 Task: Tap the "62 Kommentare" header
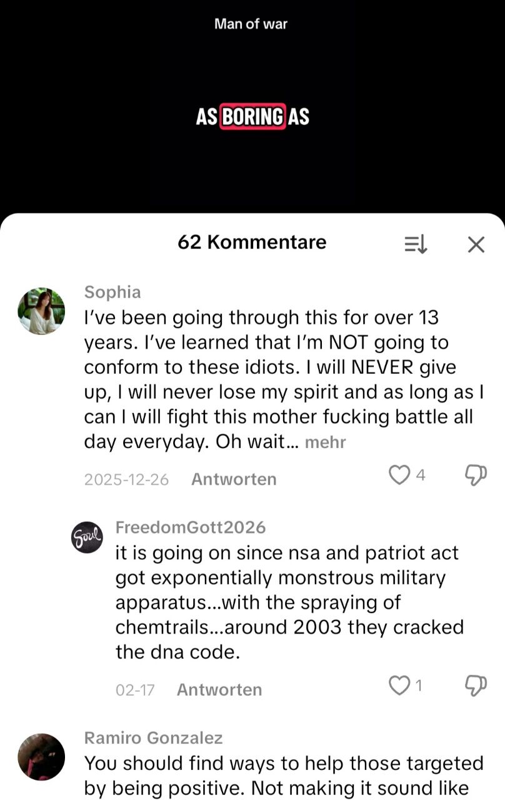(252, 242)
